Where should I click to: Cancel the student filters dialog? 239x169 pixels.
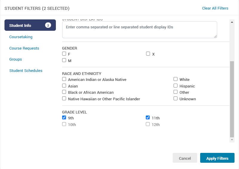point(185,158)
